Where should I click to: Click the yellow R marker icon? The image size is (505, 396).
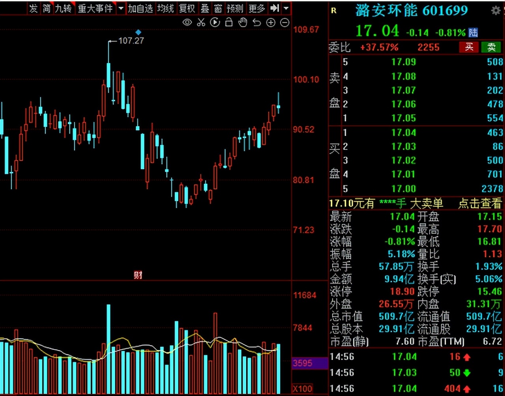(334, 11)
